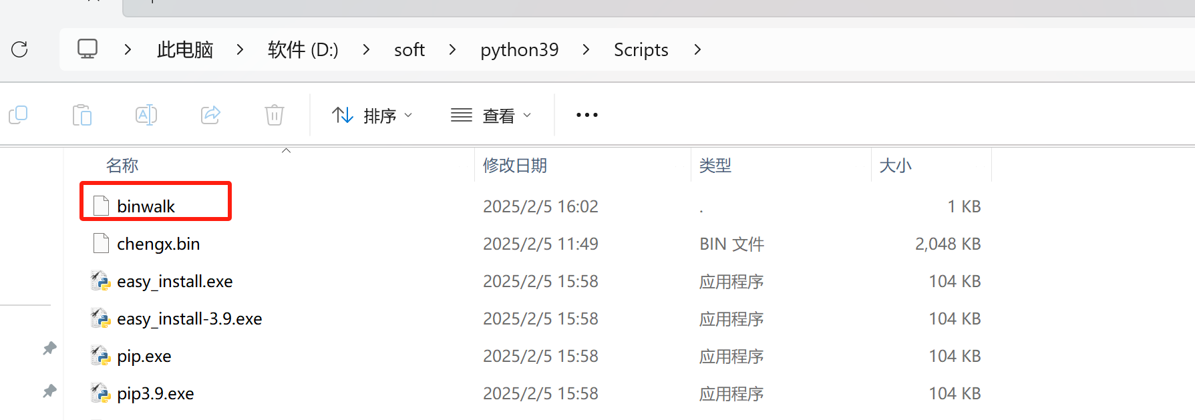
Task: Sort by 修改日期 column header
Action: [514, 166]
